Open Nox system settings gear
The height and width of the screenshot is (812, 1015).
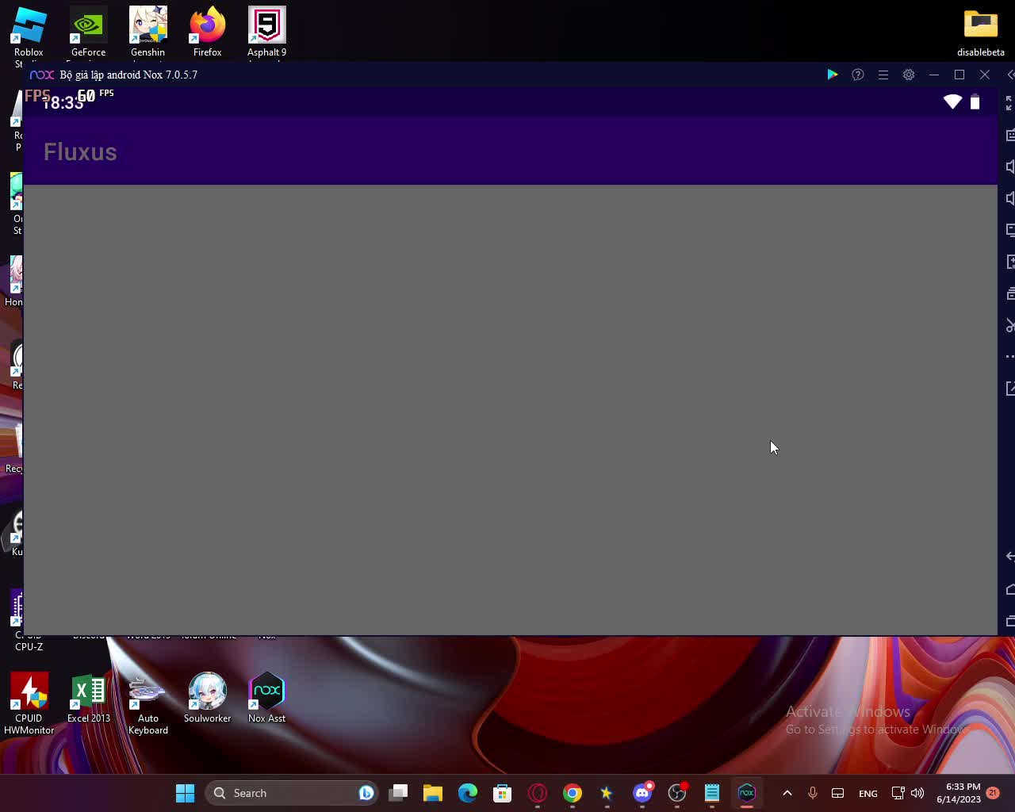[909, 75]
